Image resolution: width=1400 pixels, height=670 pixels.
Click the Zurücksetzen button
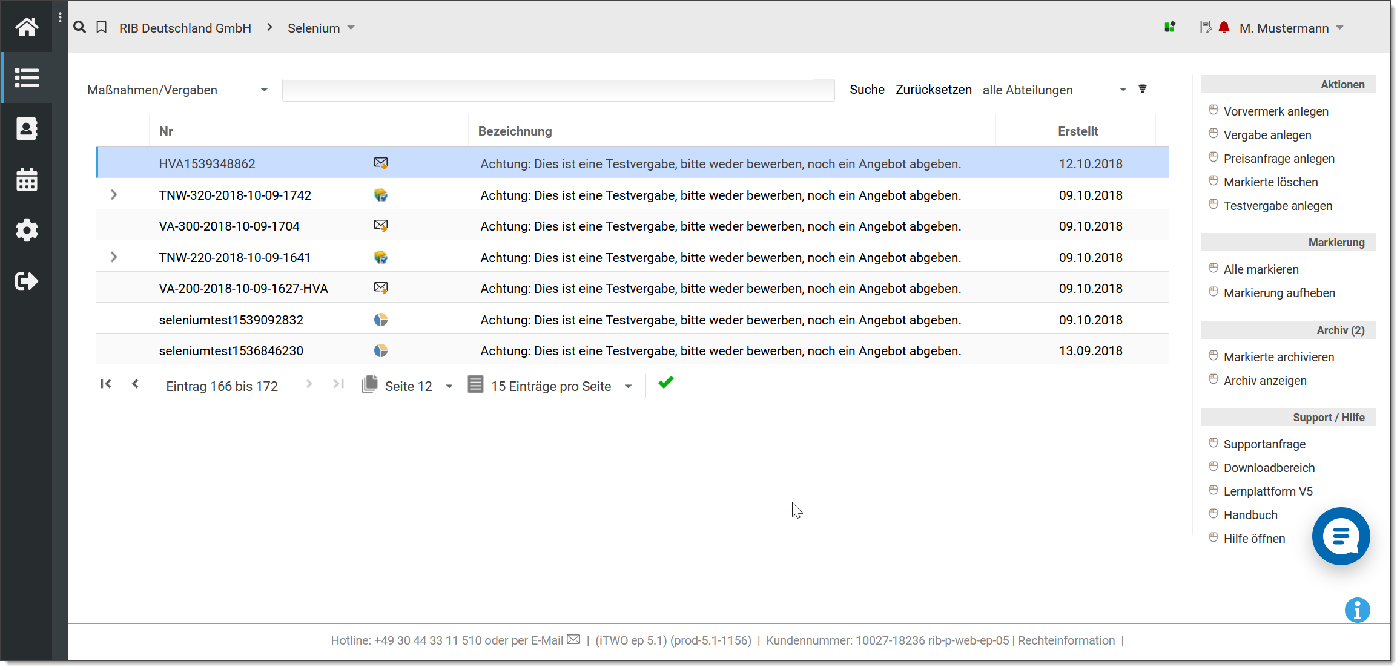pos(933,90)
